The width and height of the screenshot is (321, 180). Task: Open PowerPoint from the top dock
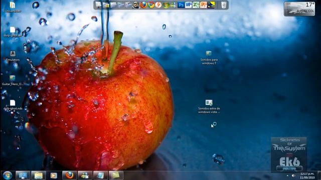(204, 5)
